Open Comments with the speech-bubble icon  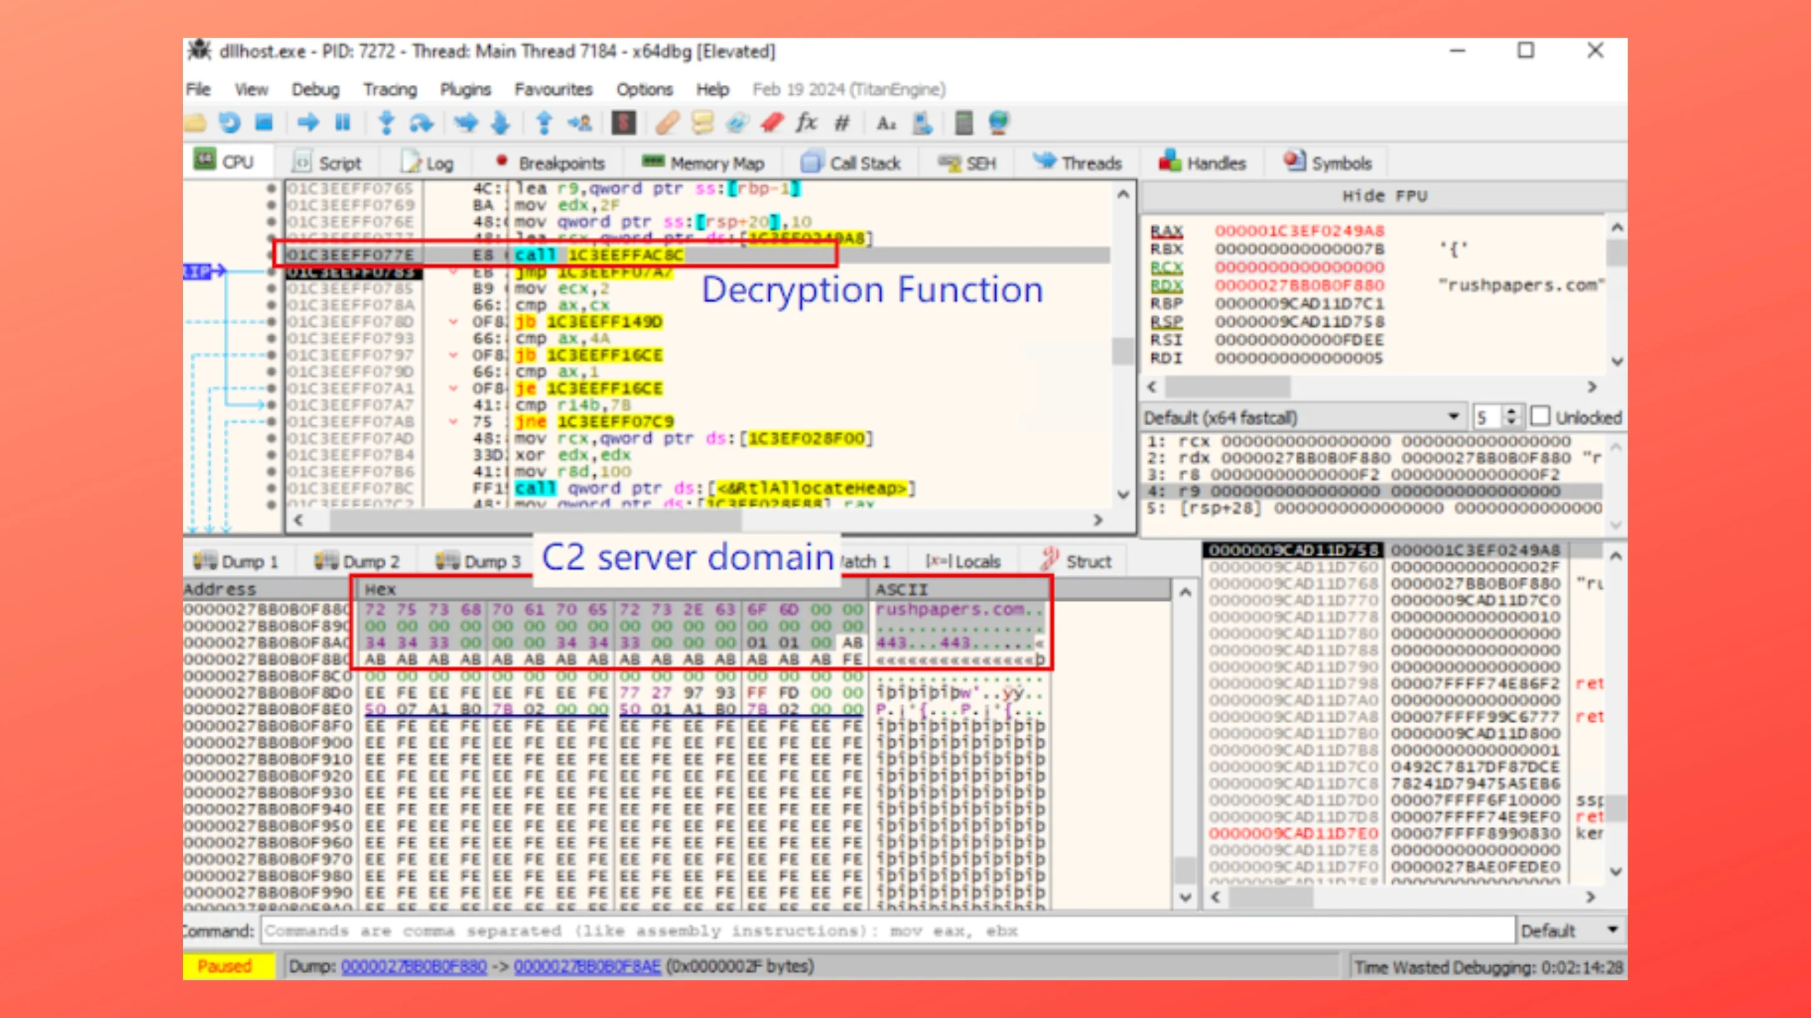click(x=702, y=123)
